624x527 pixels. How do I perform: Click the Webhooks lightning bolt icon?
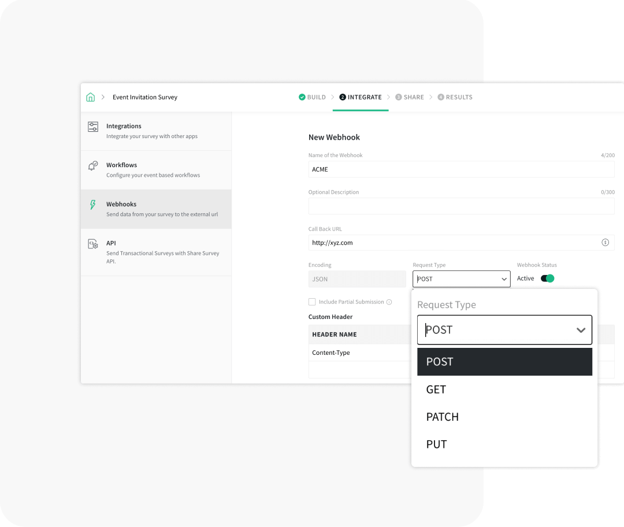click(92, 205)
